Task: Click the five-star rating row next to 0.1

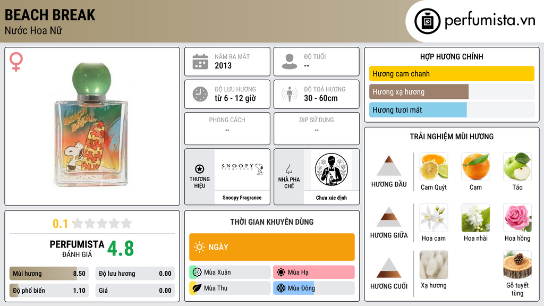Action: point(102,223)
